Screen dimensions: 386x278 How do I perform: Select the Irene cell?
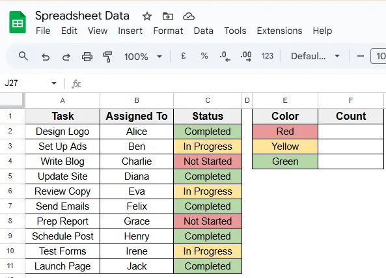(137, 251)
